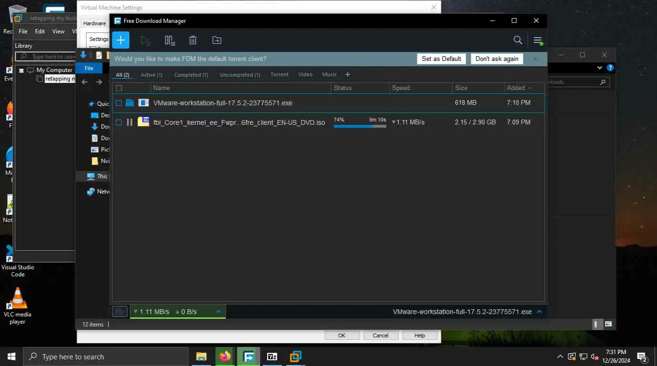Open the FDM search magnifier
Viewport: 657px width, 366px height.
point(518,41)
